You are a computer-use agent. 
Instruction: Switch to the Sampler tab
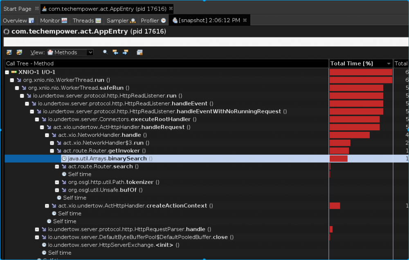tap(121, 20)
